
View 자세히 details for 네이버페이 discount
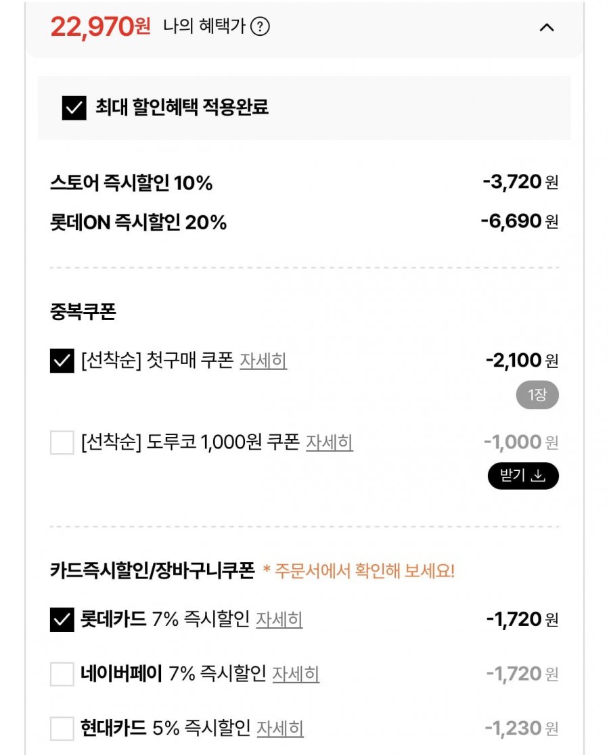(296, 674)
